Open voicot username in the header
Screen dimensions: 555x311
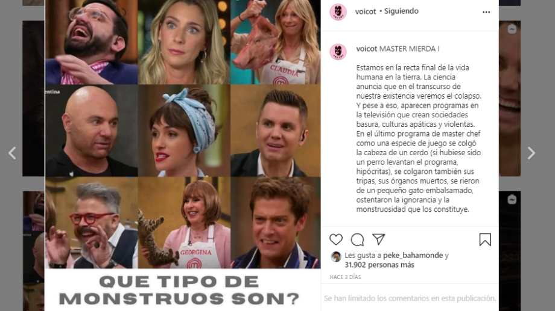[366, 11]
